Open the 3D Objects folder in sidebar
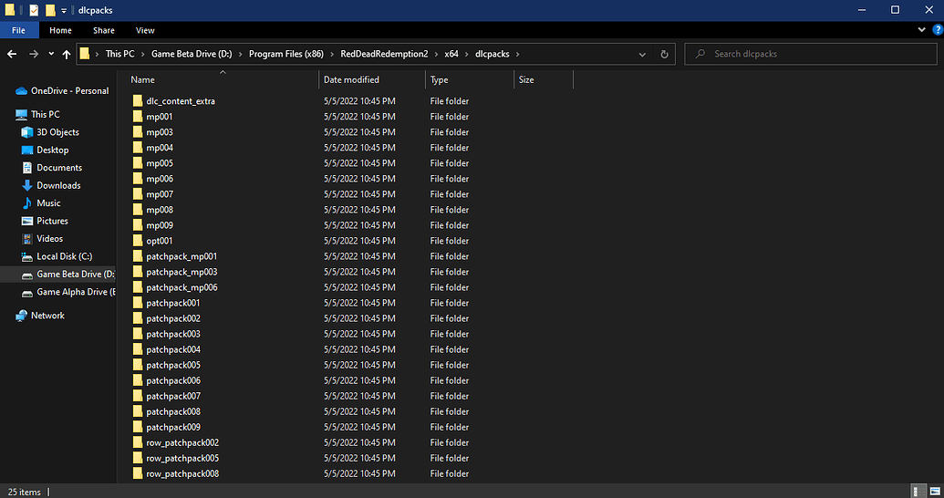The image size is (944, 498). pos(57,132)
